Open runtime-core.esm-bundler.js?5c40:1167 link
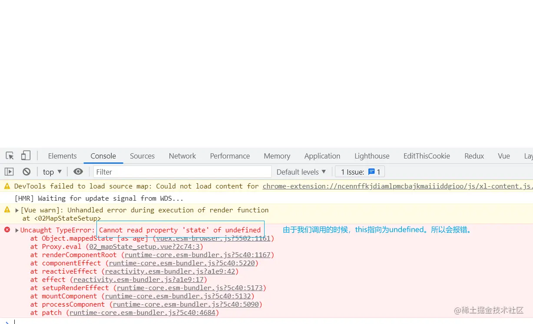This screenshot has height=324, width=533. pos(197,255)
